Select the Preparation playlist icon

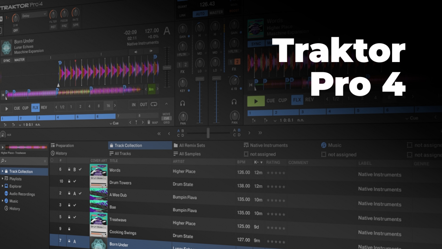(x=53, y=145)
